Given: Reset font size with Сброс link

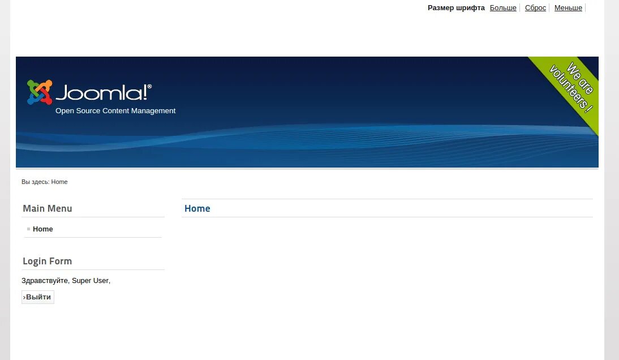Looking at the screenshot, I should 535,8.
